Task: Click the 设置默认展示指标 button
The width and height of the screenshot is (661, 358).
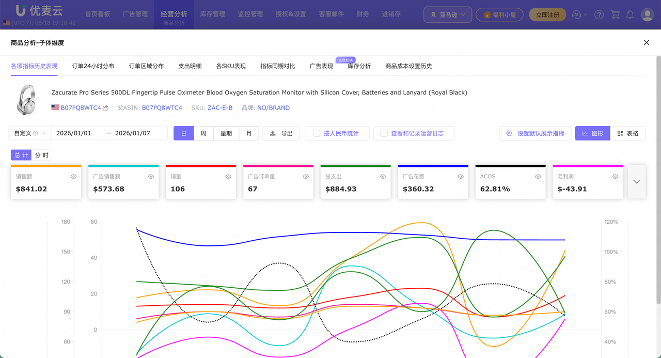Action: pyautogui.click(x=535, y=133)
